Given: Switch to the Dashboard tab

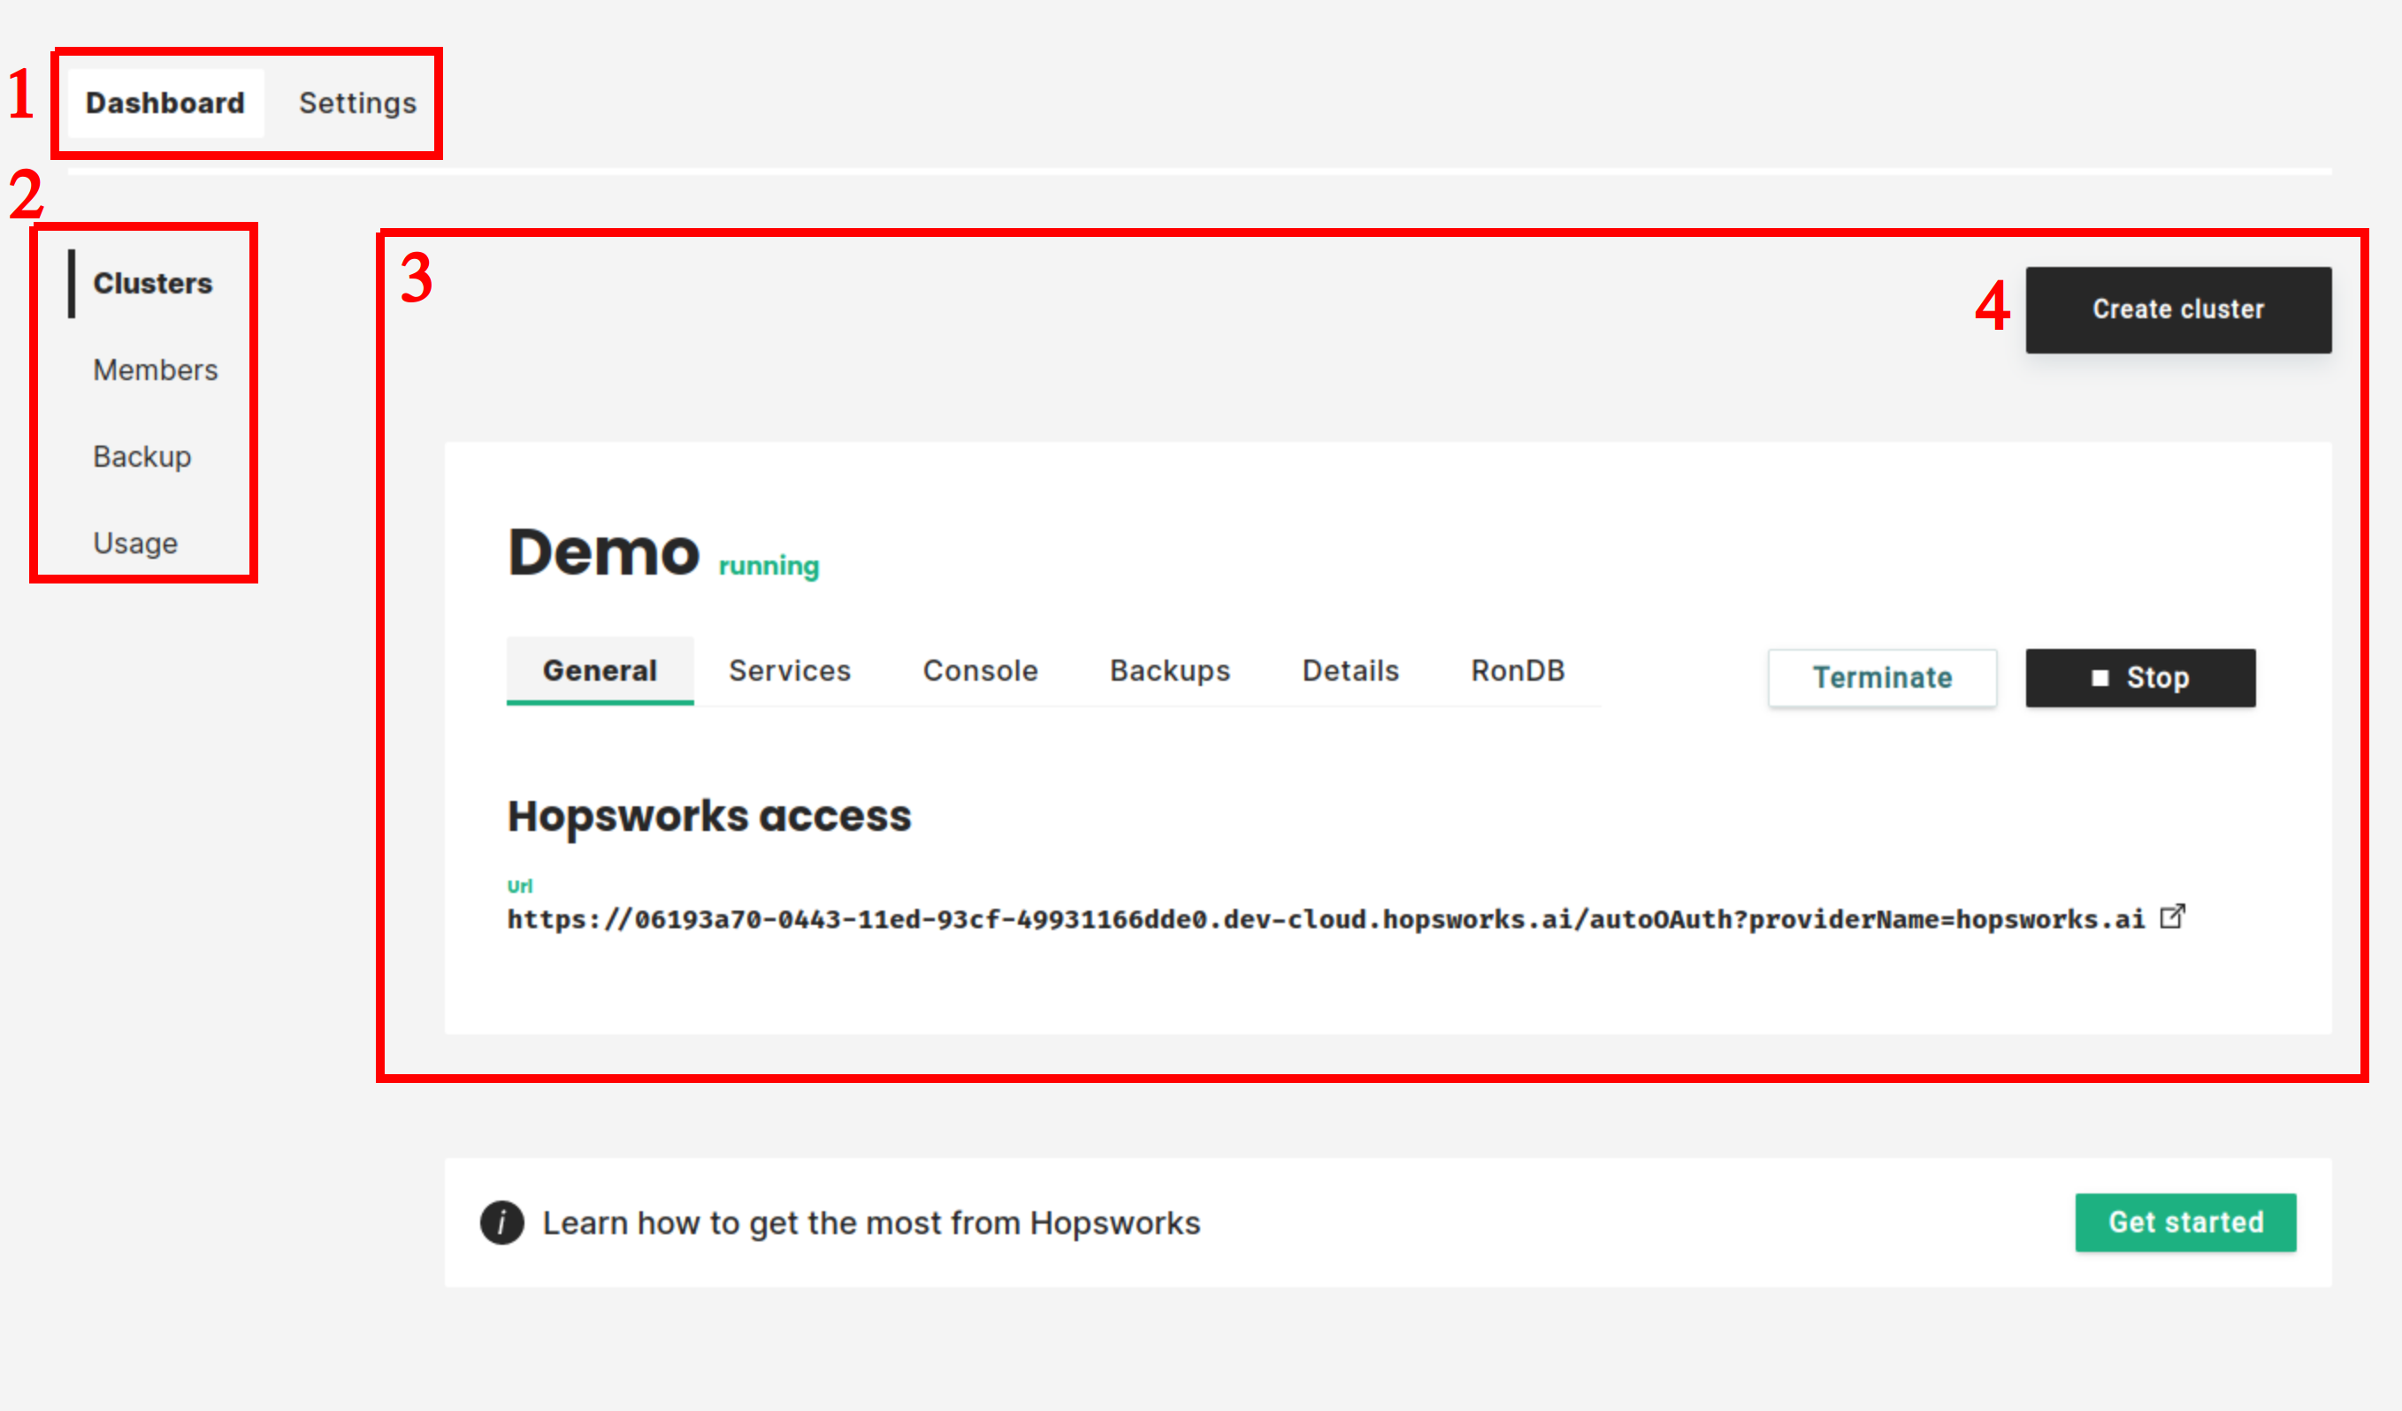Looking at the screenshot, I should [166, 103].
